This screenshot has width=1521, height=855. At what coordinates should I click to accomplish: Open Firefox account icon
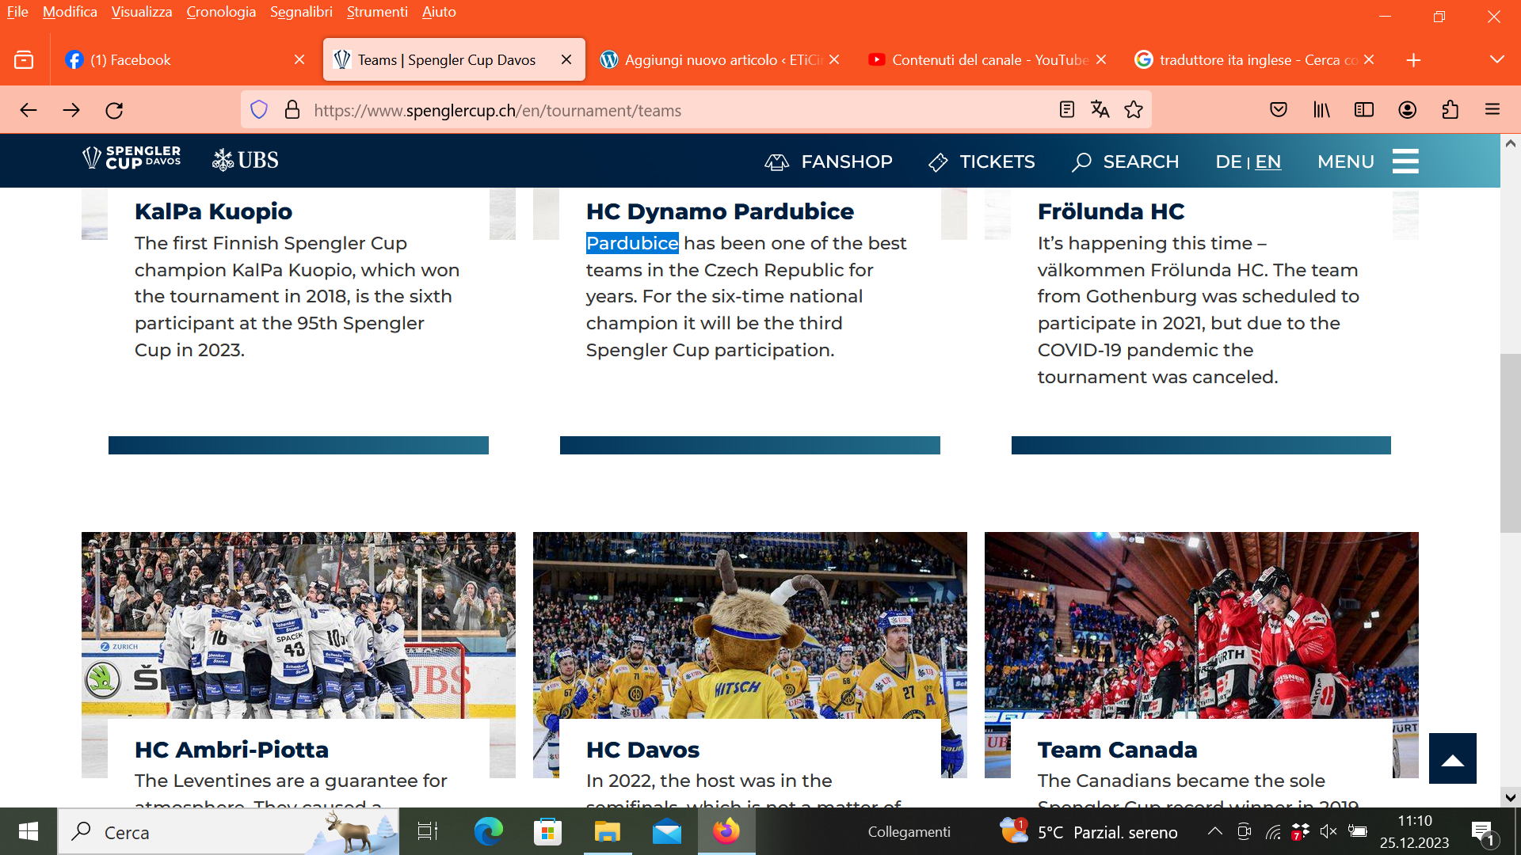pyautogui.click(x=1408, y=110)
